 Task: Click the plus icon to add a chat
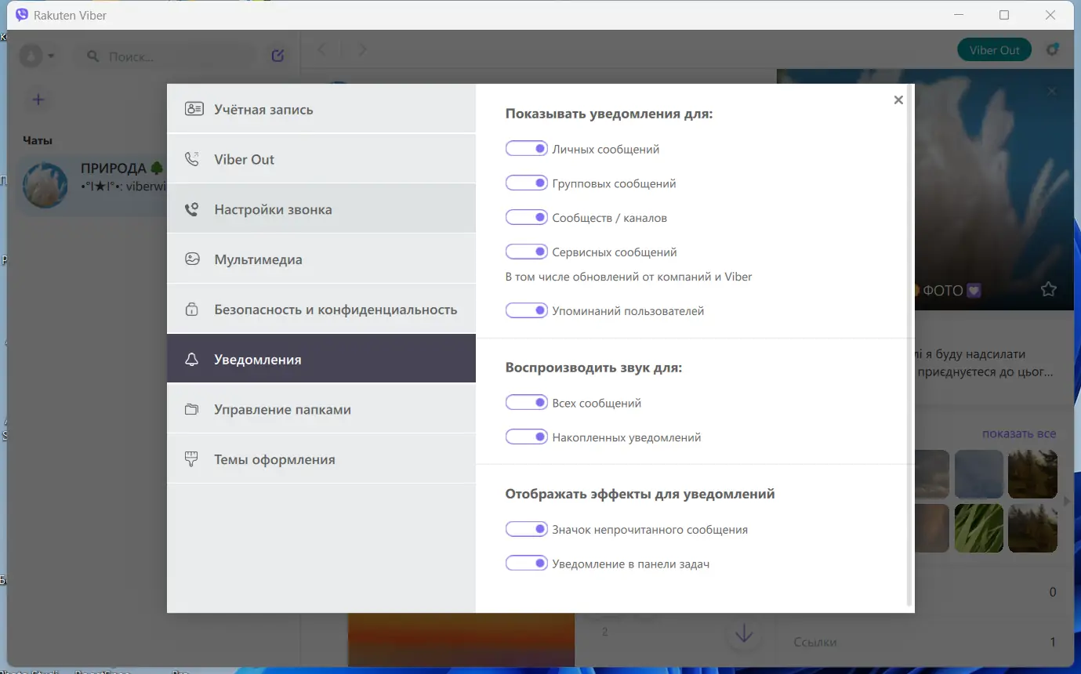click(x=38, y=100)
